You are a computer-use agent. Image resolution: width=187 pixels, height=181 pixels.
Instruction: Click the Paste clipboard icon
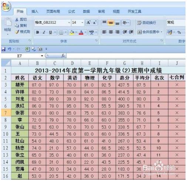pyautogui.click(x=8, y=22)
